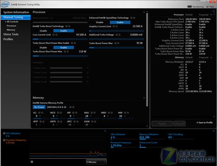Viewport: 217px width, 166px height.
Task: Click the Intel logo icon
Action: (x=5, y=4)
